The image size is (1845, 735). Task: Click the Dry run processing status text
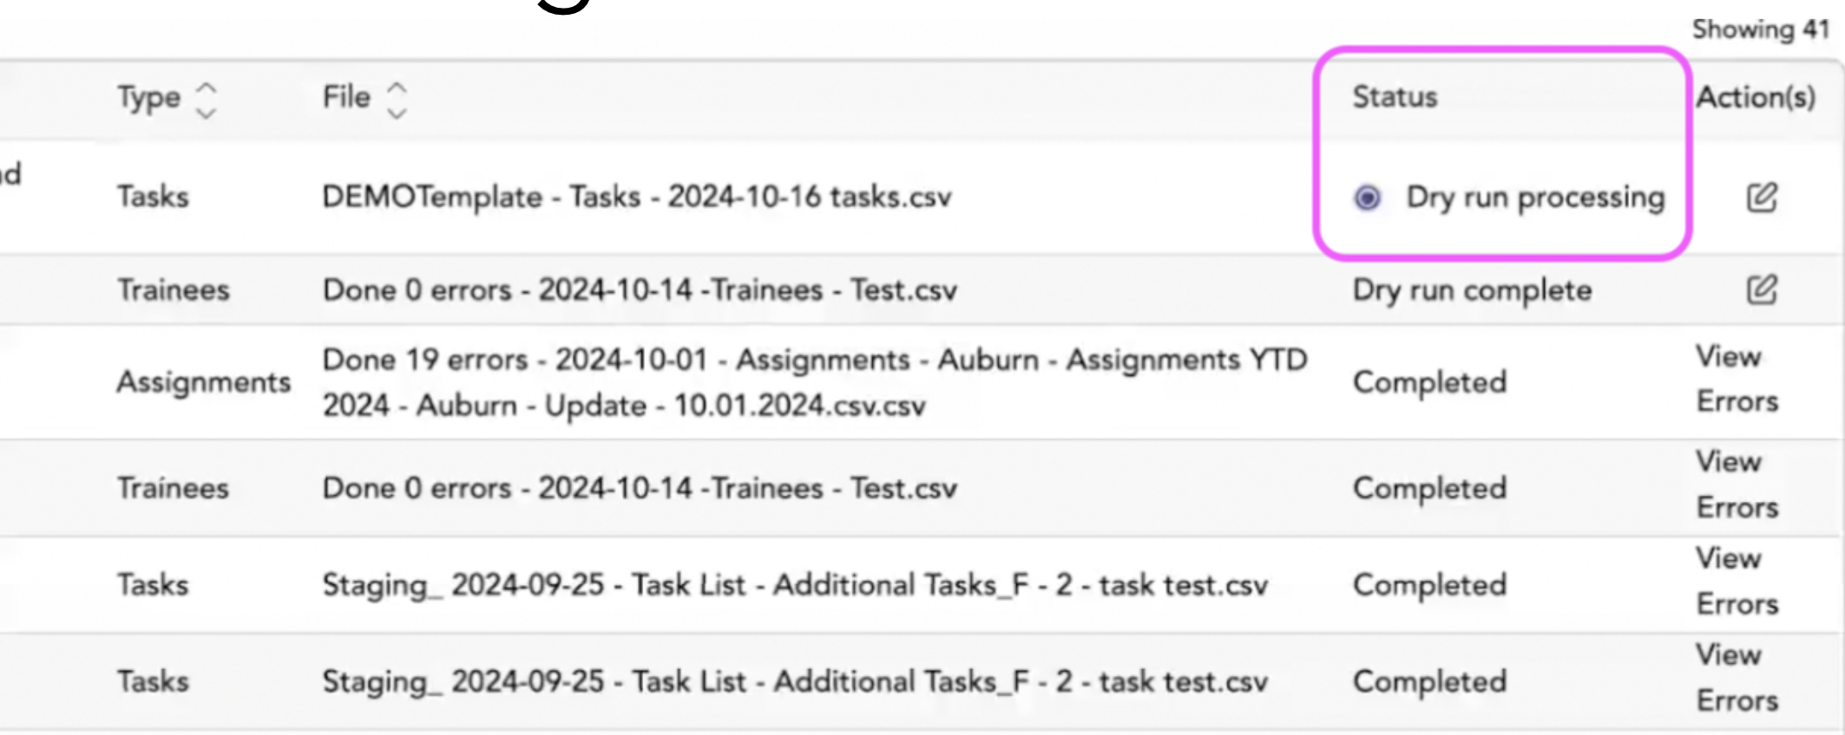click(x=1535, y=198)
